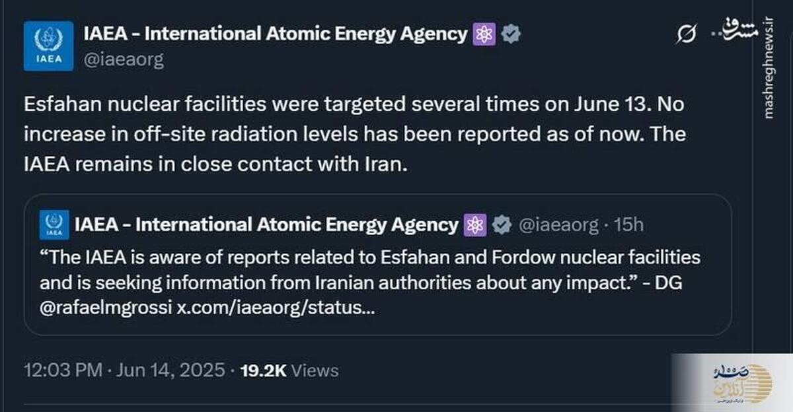Open the quoted tweet card

(378, 264)
